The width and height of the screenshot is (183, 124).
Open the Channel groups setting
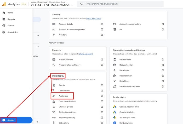coord(66,107)
